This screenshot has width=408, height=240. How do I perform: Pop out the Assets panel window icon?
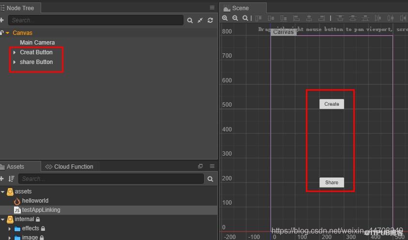[x=200, y=166]
